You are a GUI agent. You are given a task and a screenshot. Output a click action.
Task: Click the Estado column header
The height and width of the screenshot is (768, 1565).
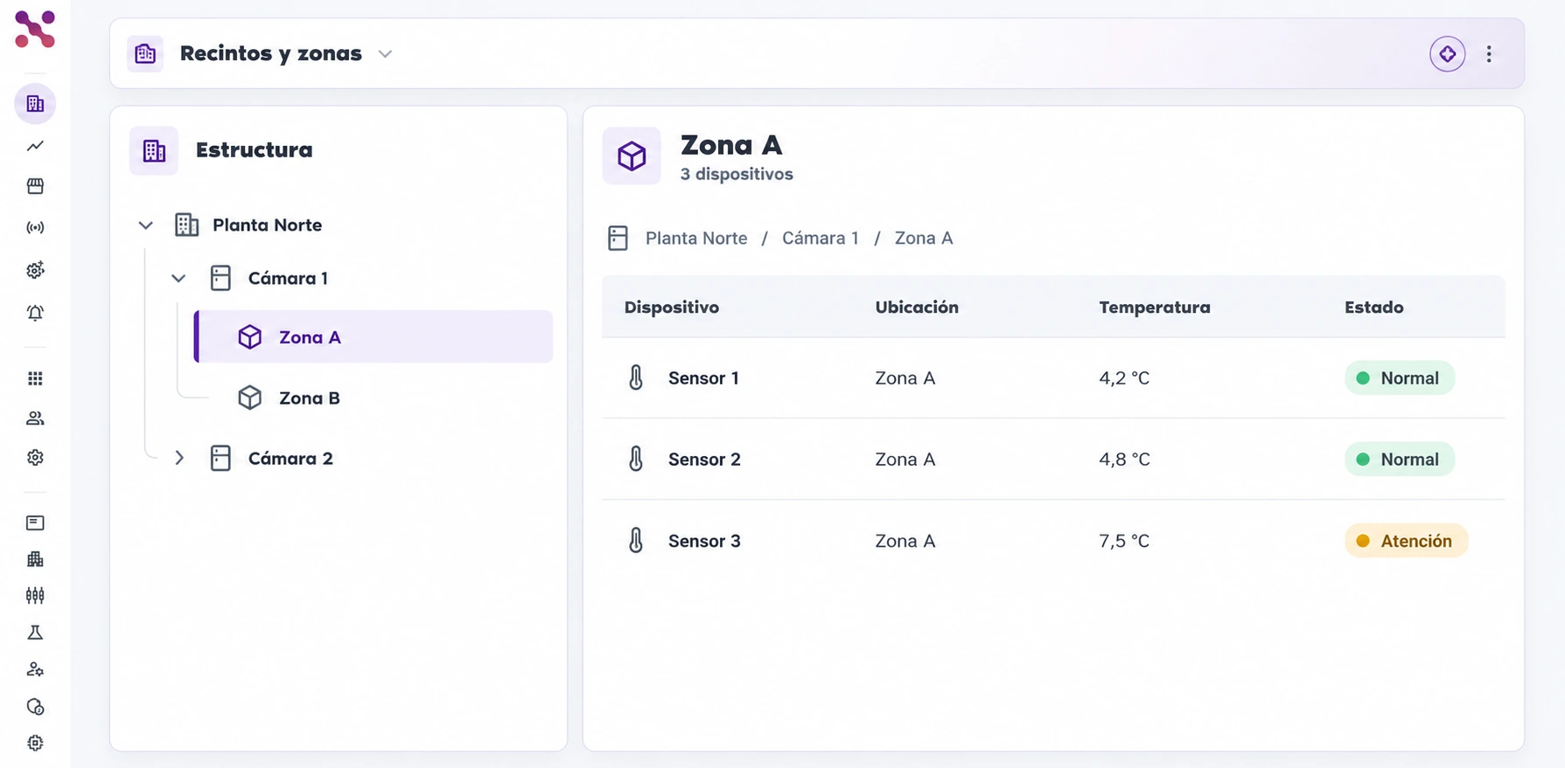[1373, 308]
